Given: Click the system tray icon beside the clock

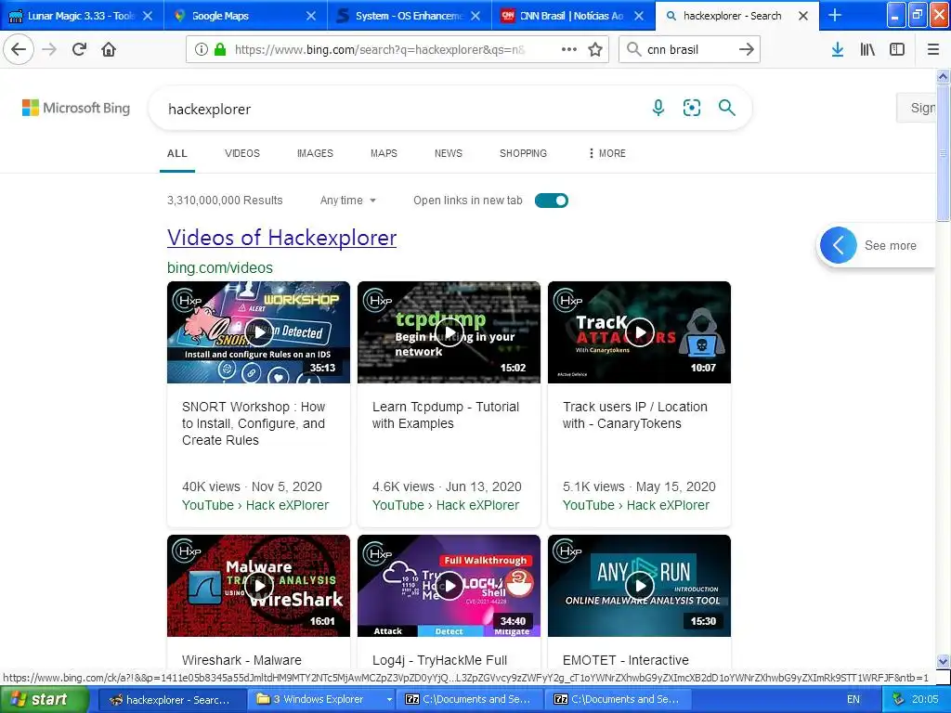Looking at the screenshot, I should (898, 699).
